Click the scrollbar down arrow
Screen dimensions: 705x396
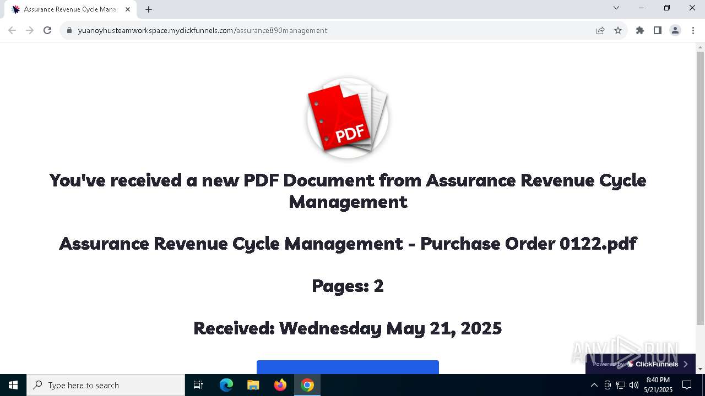click(700, 369)
